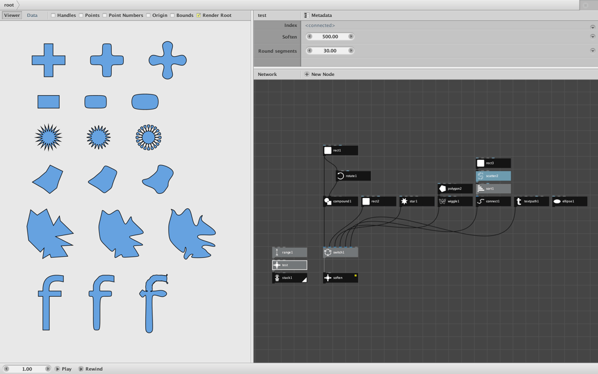Viewport: 598px width, 374px height.
Task: Increase Round segments with right arrow
Action: pos(351,51)
